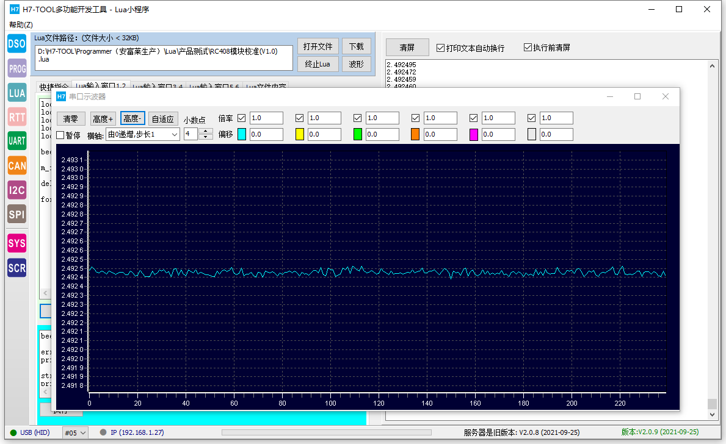Click the 终止Lua button
The image size is (726, 444).
click(318, 64)
